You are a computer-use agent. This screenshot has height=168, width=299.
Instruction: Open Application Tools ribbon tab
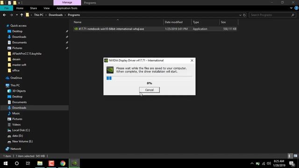[x=67, y=8]
